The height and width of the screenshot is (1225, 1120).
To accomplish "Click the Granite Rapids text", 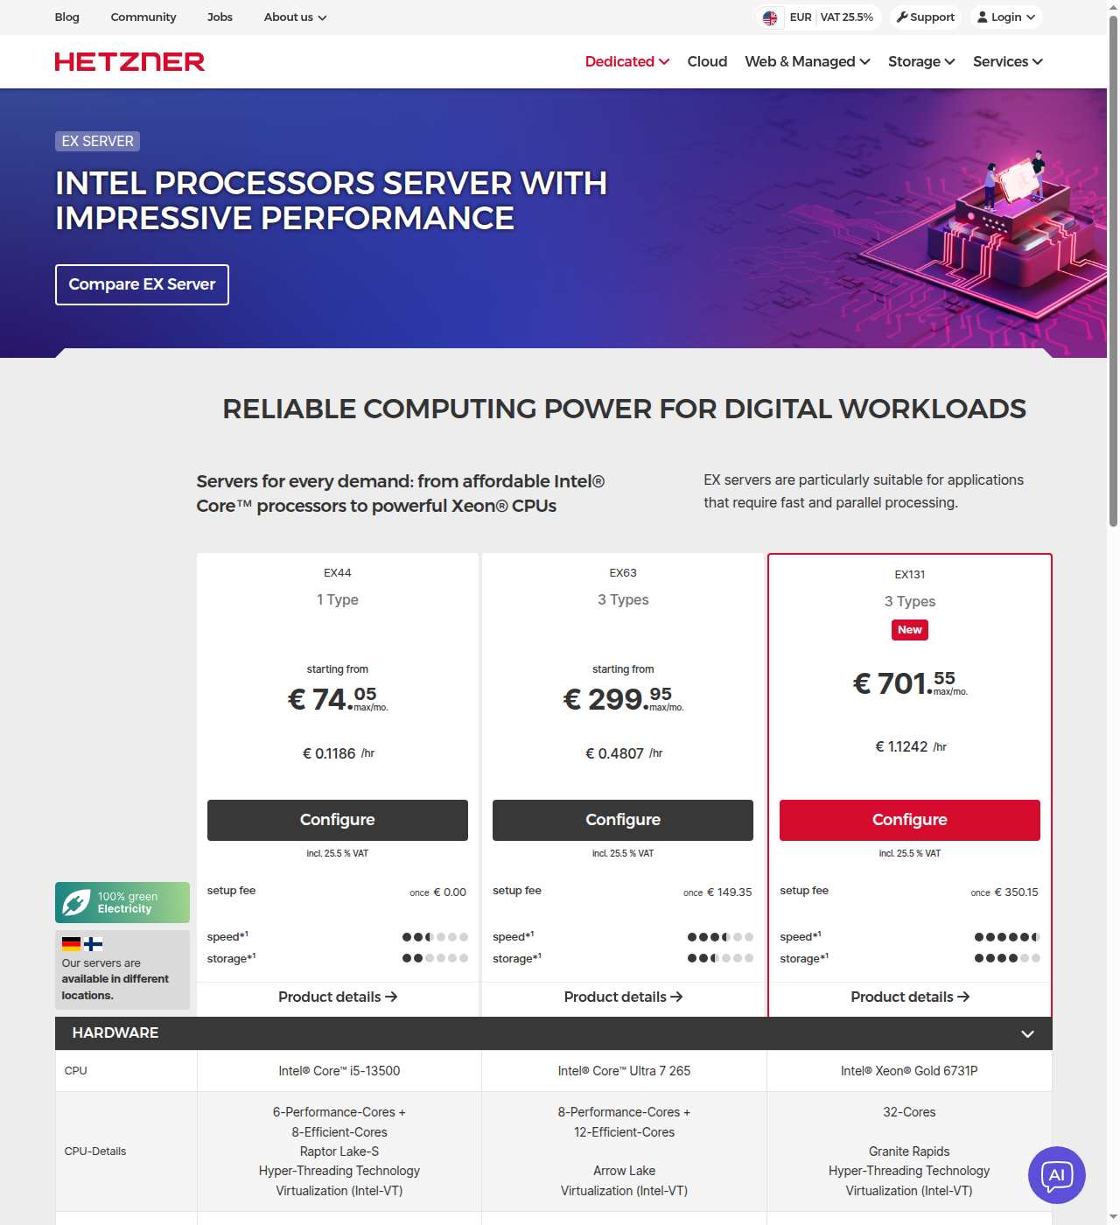I will [909, 1151].
